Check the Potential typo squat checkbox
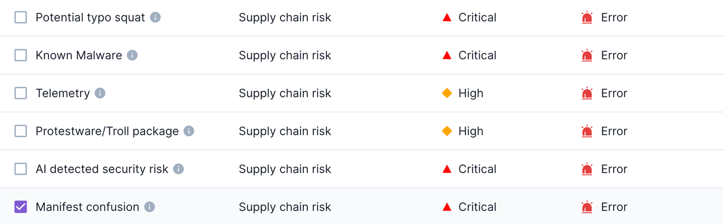723x224 pixels. 21,17
